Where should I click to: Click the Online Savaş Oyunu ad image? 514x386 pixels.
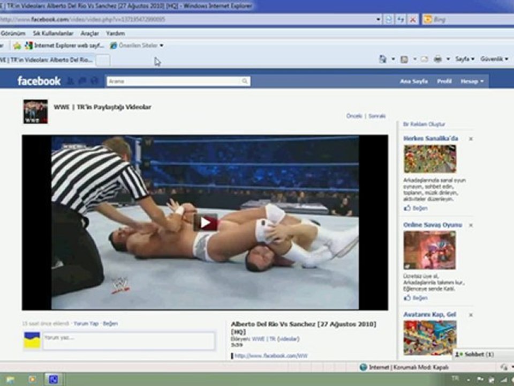(x=429, y=250)
